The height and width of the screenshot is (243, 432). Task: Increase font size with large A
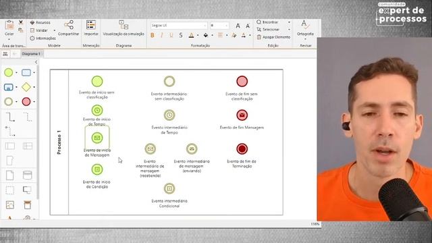(x=238, y=26)
